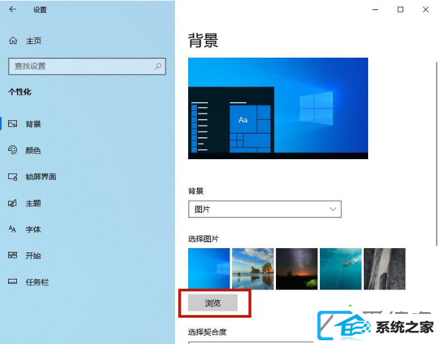The image size is (439, 344).
Task: Click the 浏览 browse button
Action: point(213,303)
